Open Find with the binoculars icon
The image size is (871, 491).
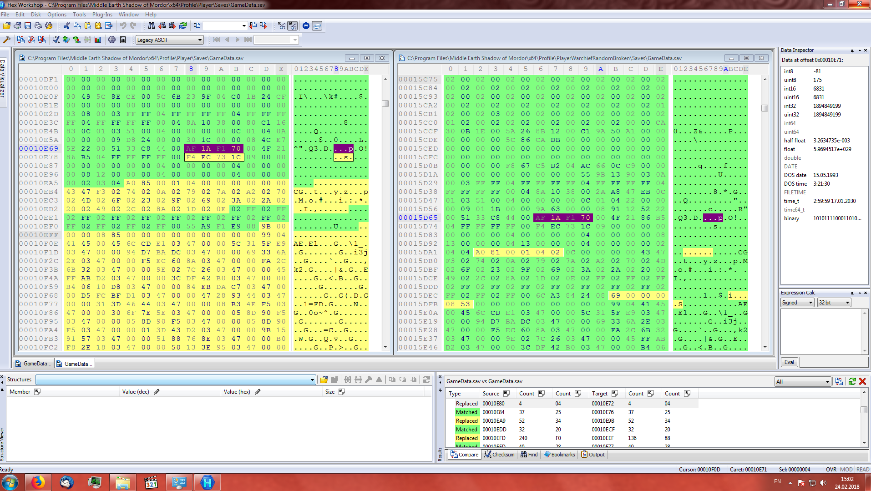click(x=152, y=26)
